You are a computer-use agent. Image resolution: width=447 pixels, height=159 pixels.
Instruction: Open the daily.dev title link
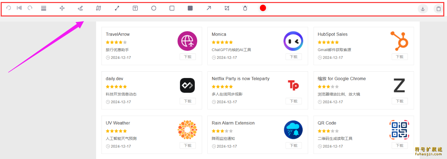point(115,79)
